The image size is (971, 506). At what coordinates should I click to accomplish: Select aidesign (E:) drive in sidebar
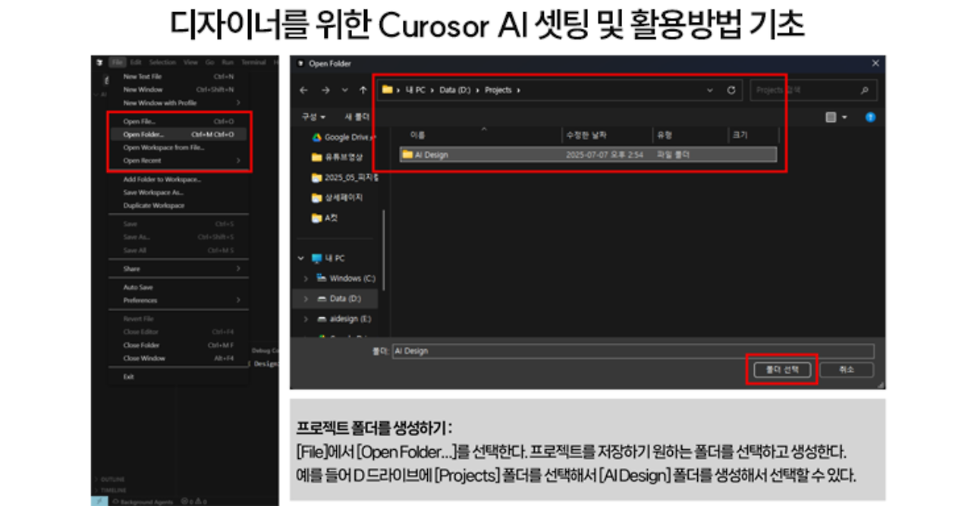point(343,319)
